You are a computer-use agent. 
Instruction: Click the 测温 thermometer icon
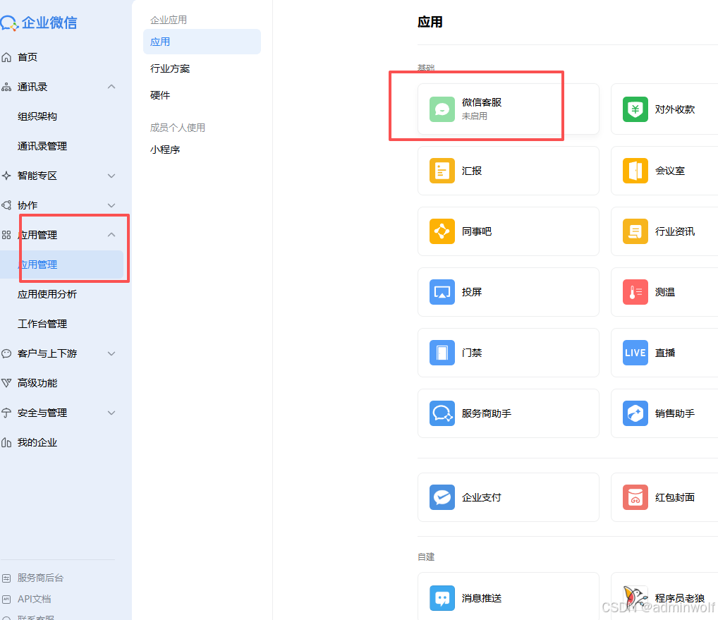point(635,292)
